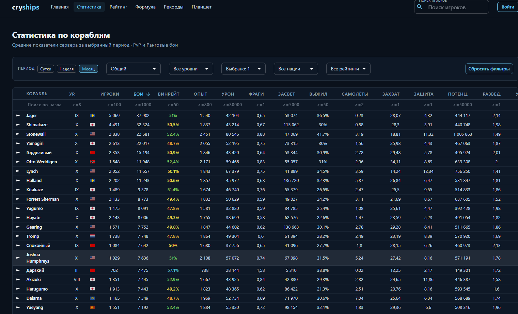
Task: Click the sort arrow next to БОИ
Action: [x=148, y=94]
